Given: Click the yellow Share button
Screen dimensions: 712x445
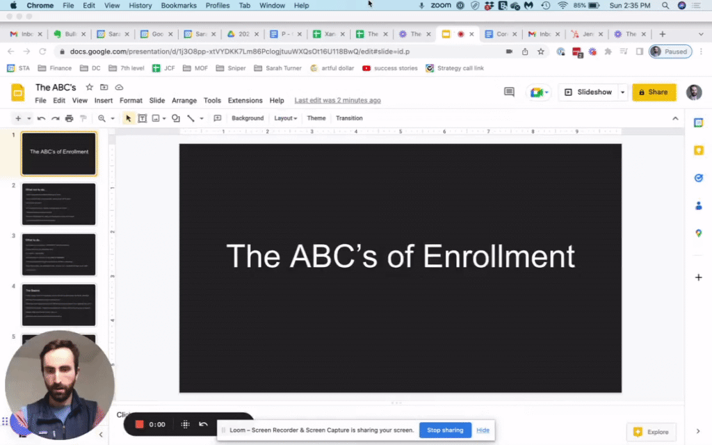Looking at the screenshot, I should (654, 92).
